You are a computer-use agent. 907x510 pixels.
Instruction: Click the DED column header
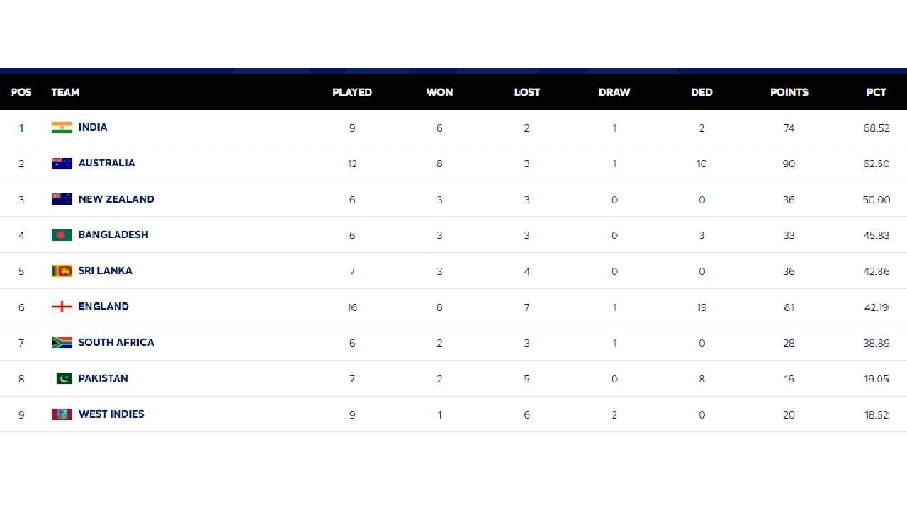pos(702,92)
